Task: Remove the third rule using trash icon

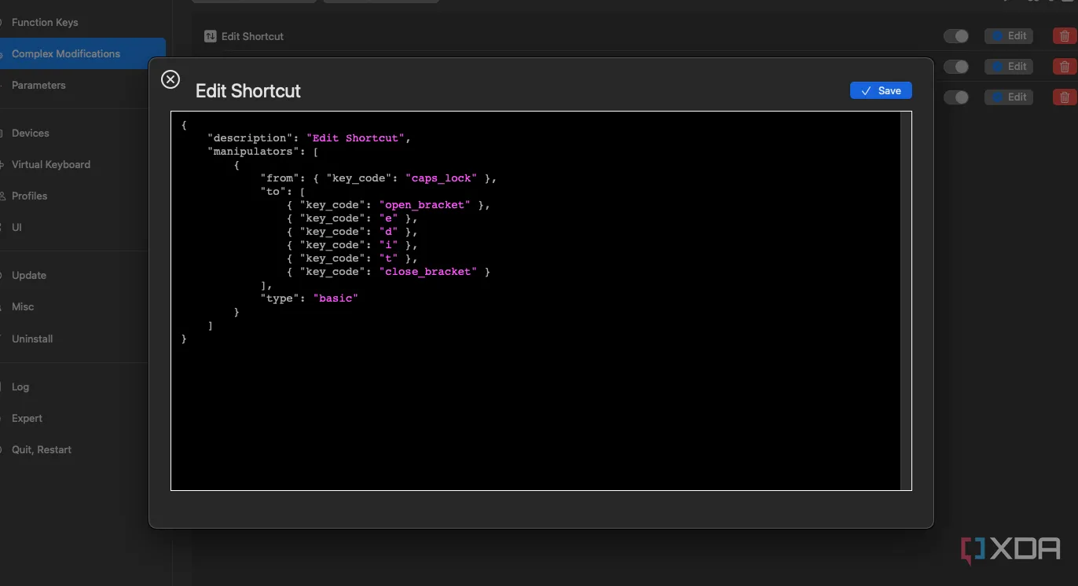Action: pos(1064,97)
